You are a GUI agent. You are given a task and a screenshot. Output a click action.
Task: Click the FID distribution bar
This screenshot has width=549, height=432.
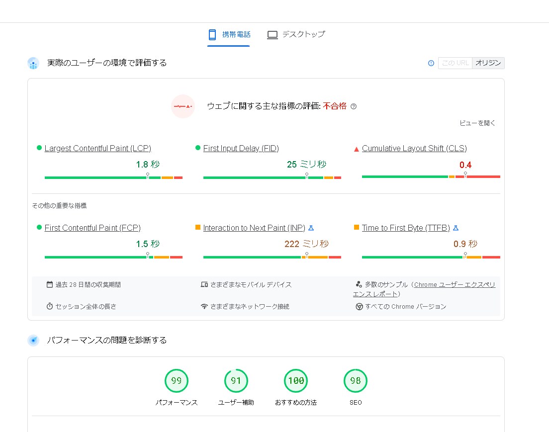click(x=272, y=177)
